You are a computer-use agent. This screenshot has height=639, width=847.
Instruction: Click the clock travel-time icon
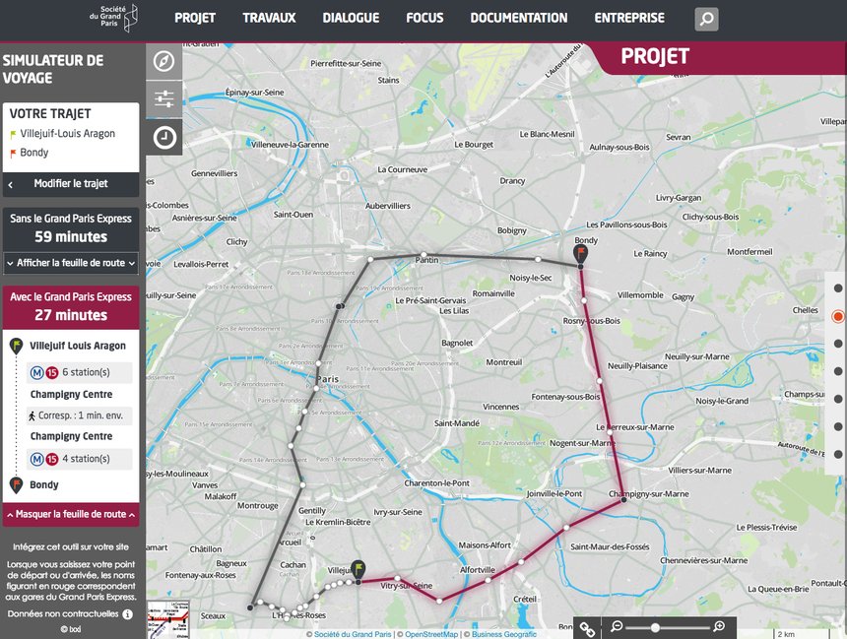coord(163,137)
